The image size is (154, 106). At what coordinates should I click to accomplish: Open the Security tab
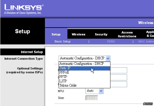[101, 34]
